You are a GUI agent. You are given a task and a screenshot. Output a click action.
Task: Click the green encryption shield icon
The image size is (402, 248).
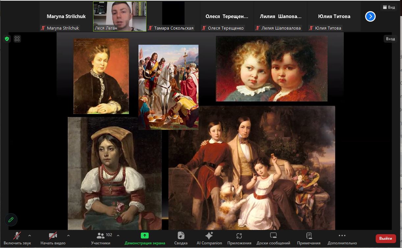tap(7, 39)
